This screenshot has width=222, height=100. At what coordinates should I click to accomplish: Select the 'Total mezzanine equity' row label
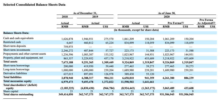[x=17, y=81]
